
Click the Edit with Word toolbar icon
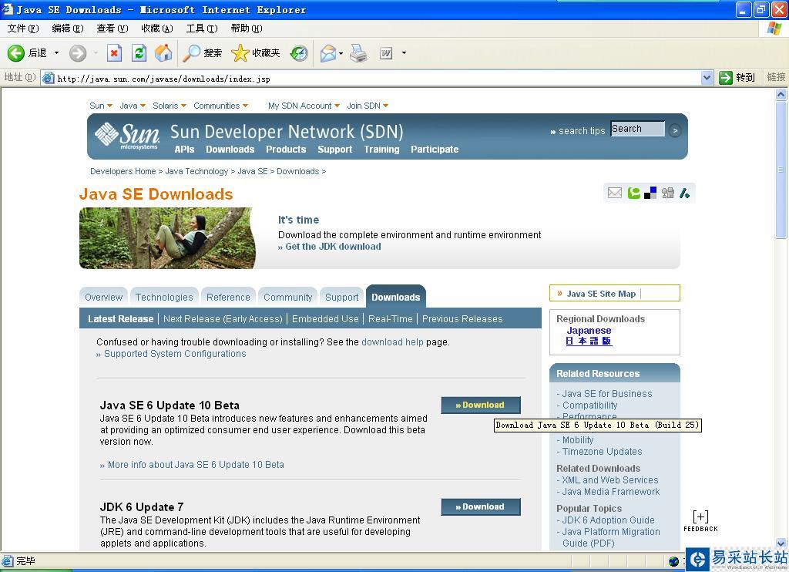(386, 53)
